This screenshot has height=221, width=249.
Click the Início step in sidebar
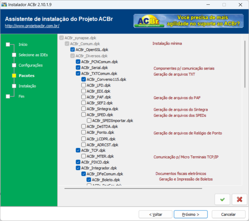click(x=23, y=44)
